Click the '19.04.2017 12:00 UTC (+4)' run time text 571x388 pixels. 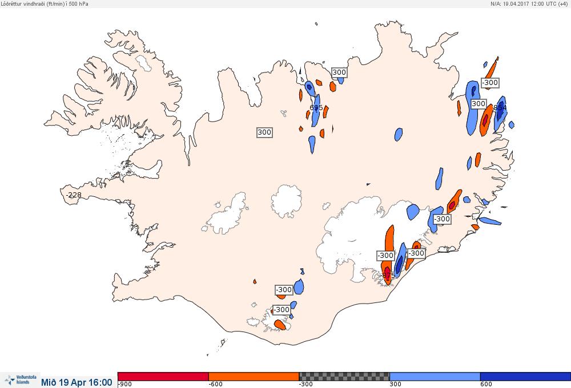coord(536,3)
